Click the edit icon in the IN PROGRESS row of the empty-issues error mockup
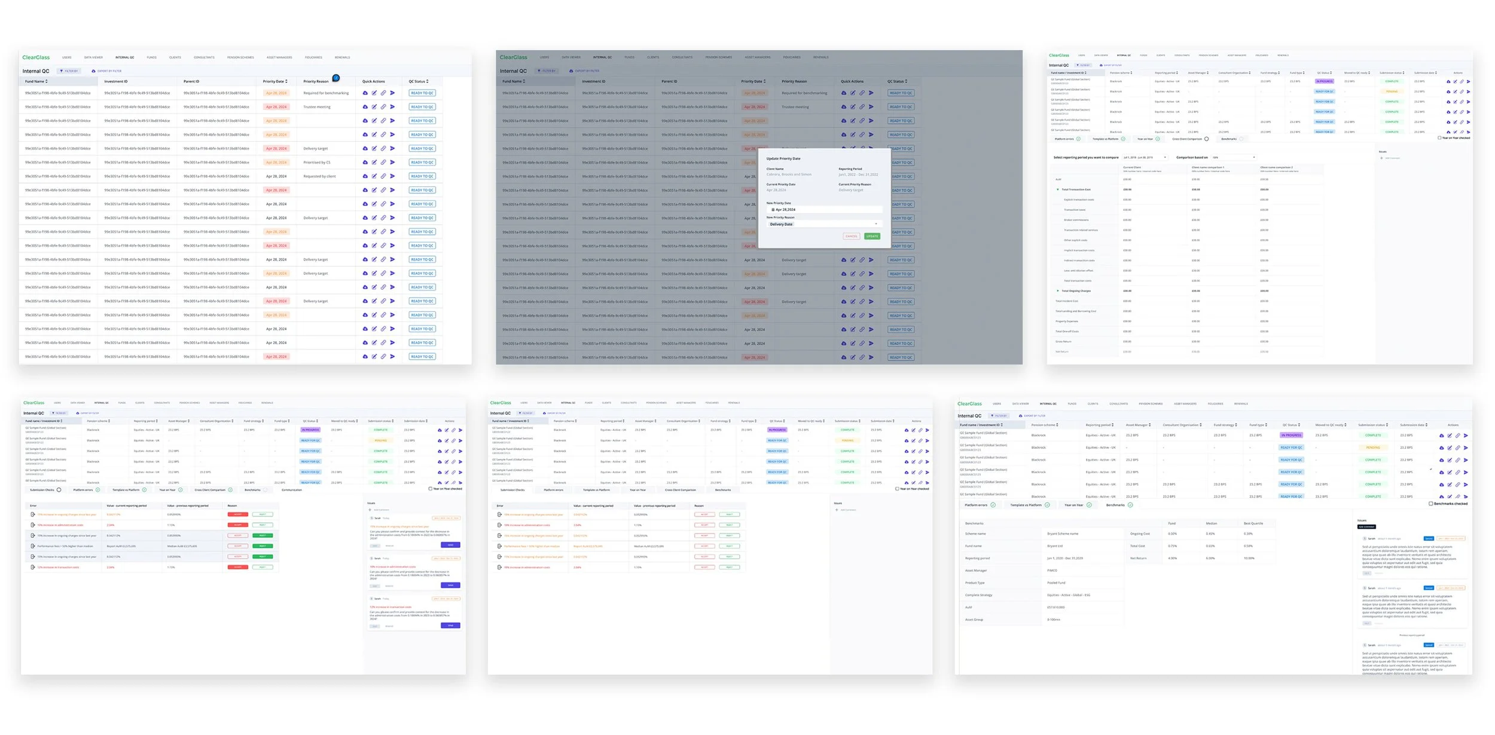 tap(913, 430)
